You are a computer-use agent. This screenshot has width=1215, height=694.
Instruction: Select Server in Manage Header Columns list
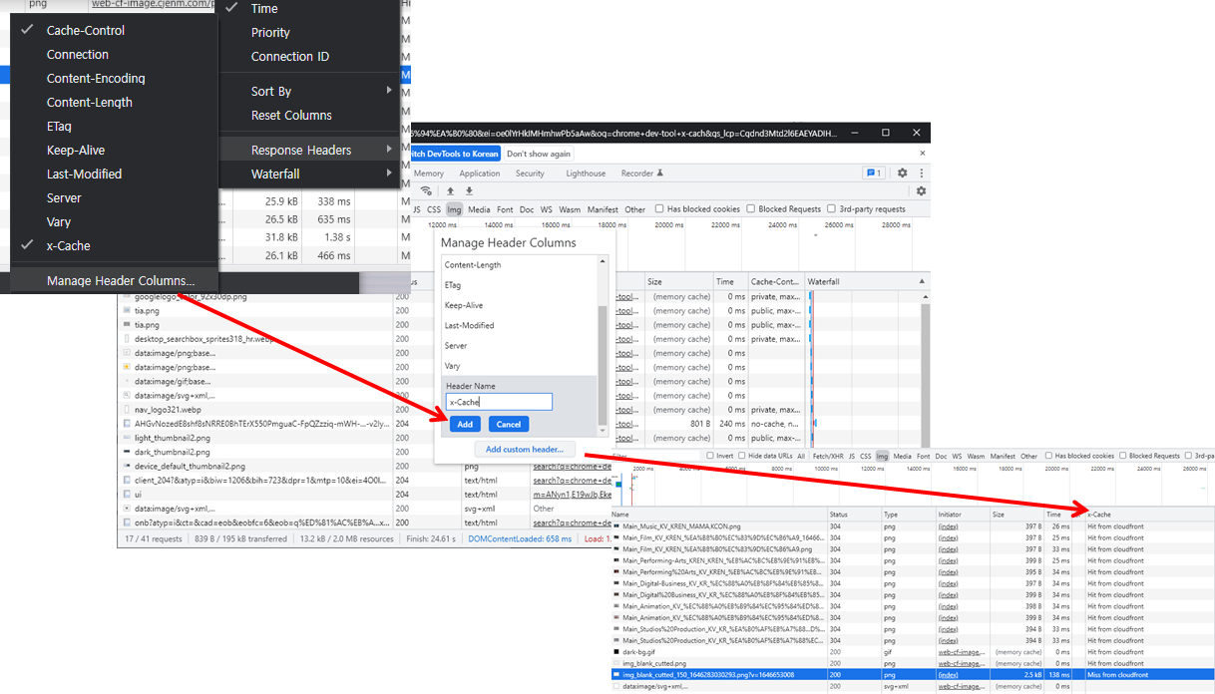[519, 346]
